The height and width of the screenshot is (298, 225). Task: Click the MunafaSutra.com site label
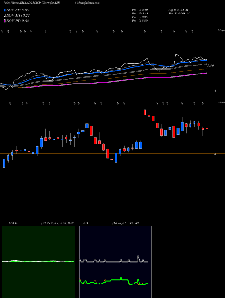[87, 3]
